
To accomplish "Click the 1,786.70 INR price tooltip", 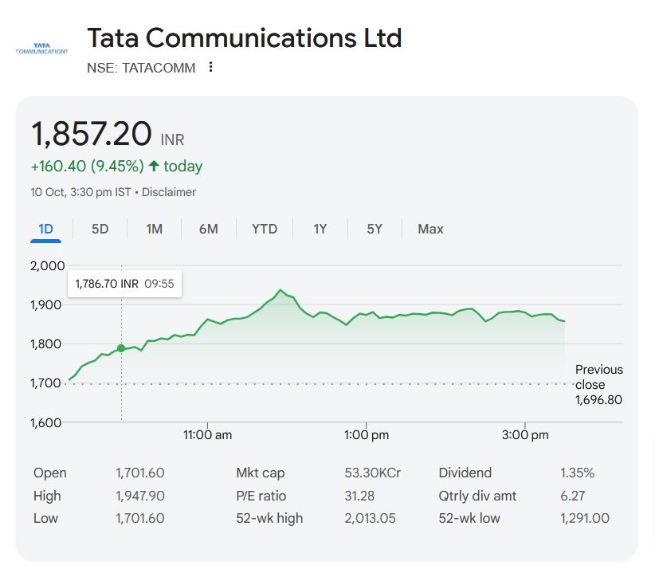I will pyautogui.click(x=124, y=284).
